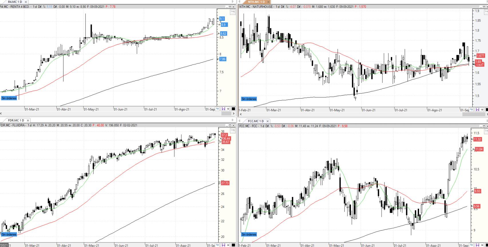Open black color swatch in Renta 4 chart
Screen dimensions: 488x247
233,109
